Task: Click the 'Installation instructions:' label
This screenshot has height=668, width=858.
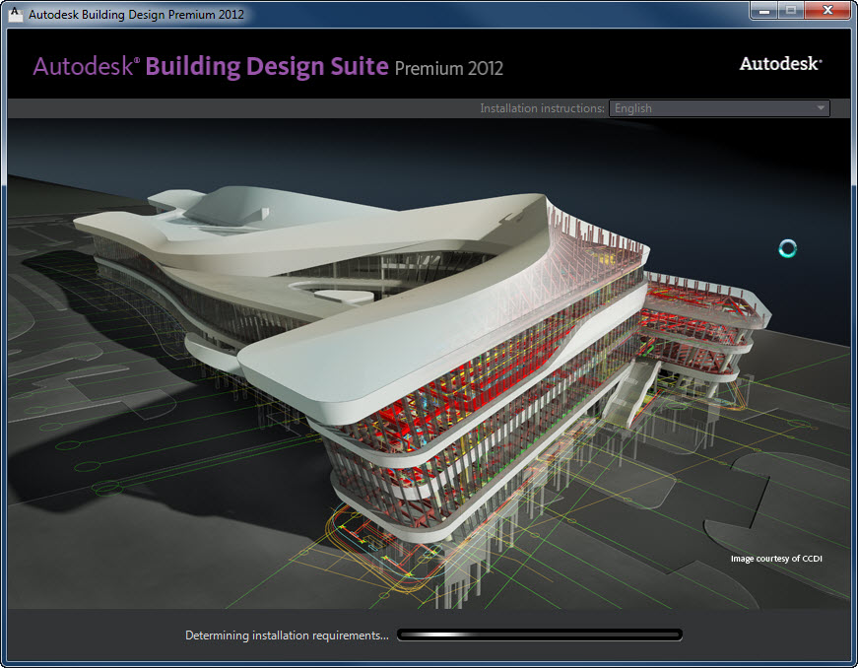Action: (542, 108)
